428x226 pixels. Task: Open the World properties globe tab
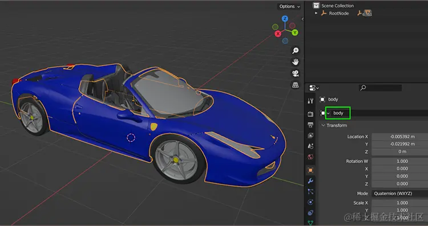(x=310, y=157)
